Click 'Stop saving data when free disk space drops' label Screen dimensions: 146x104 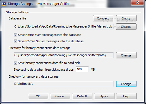coord(44,70)
